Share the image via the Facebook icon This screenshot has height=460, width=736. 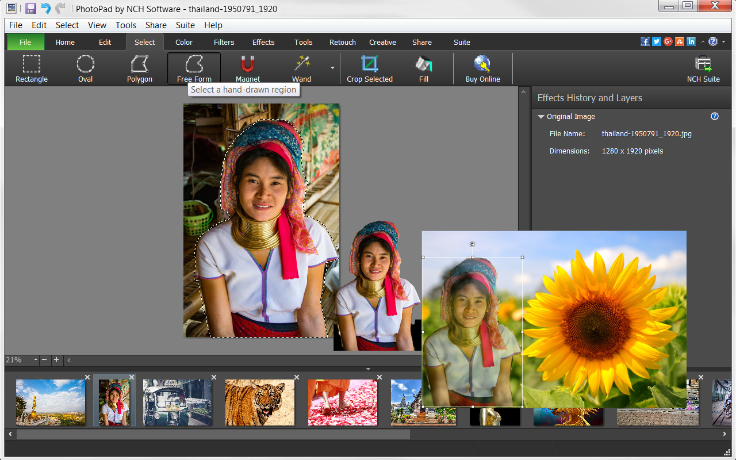pos(645,41)
